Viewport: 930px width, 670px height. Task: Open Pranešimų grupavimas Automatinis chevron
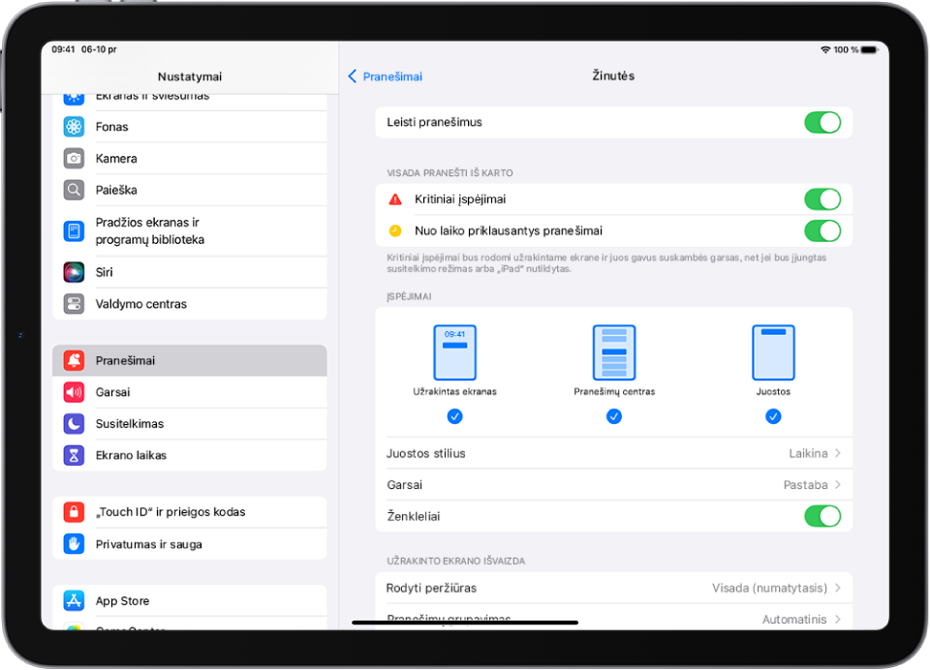point(838,619)
